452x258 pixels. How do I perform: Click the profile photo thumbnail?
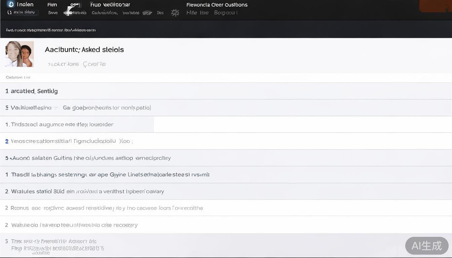20,54
